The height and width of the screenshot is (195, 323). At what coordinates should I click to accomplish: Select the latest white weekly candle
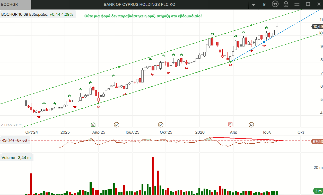(277, 29)
